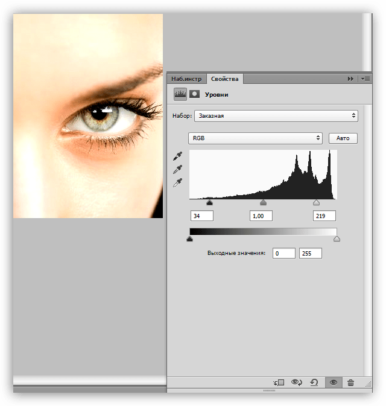Screen dimensions: 386x406
Task: Select the black point eyedropper
Action: click(x=177, y=156)
